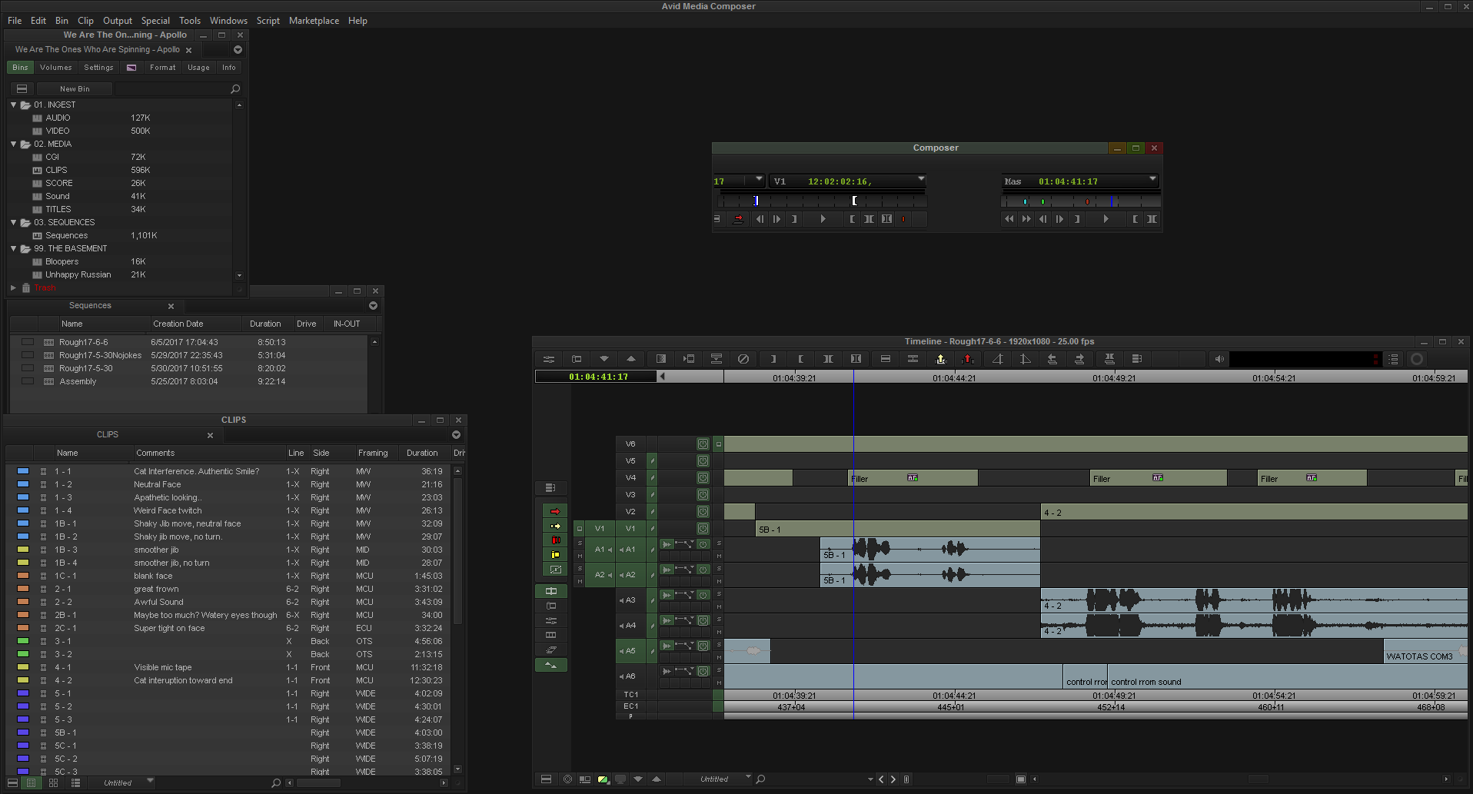
Task: Toggle the A6 waveform display button
Action: (667, 672)
